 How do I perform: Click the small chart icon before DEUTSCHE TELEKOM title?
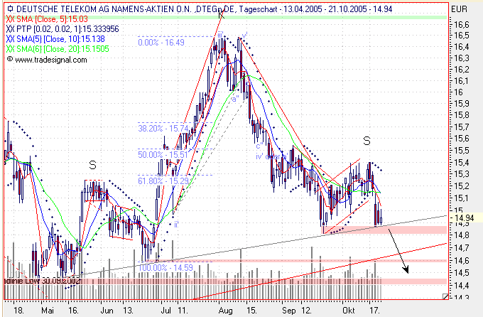tap(11, 9)
